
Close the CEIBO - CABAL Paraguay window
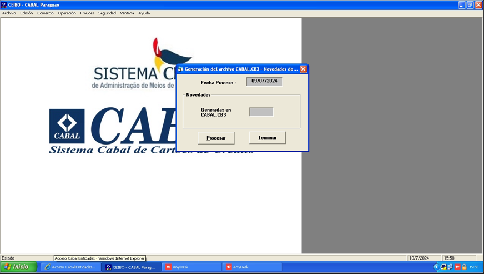click(x=478, y=5)
